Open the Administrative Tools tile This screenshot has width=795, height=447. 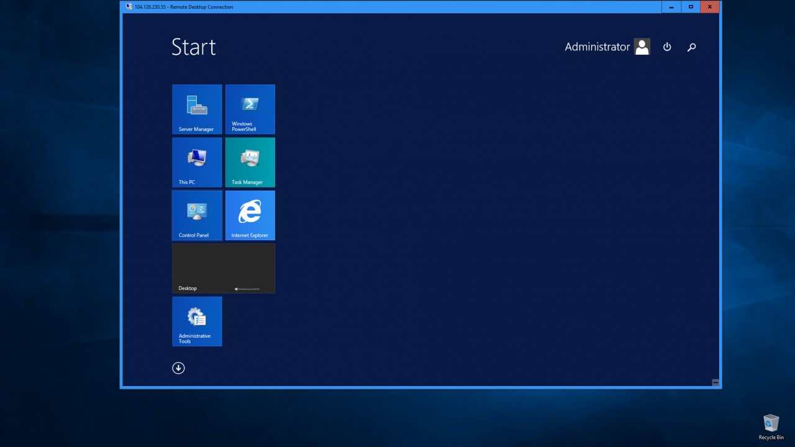pos(197,321)
